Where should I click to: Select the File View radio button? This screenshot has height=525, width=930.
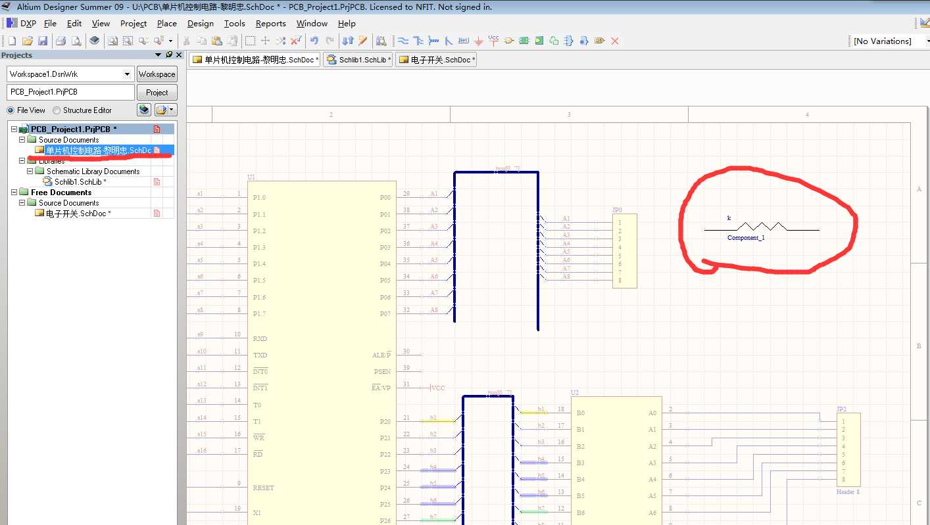pyautogui.click(x=10, y=110)
